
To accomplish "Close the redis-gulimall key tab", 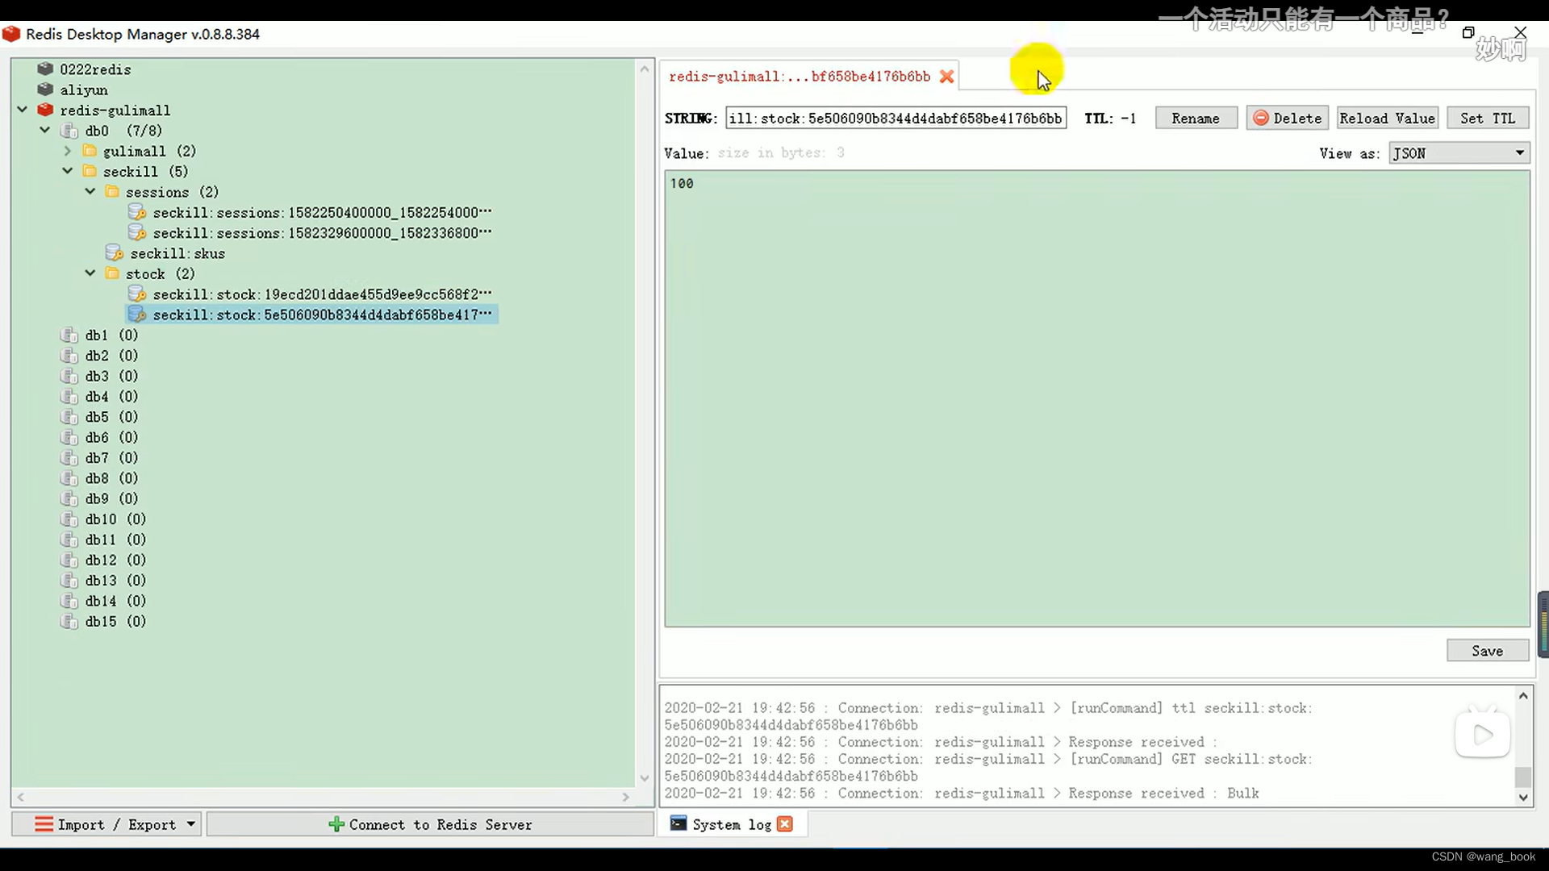I will pos(947,77).
